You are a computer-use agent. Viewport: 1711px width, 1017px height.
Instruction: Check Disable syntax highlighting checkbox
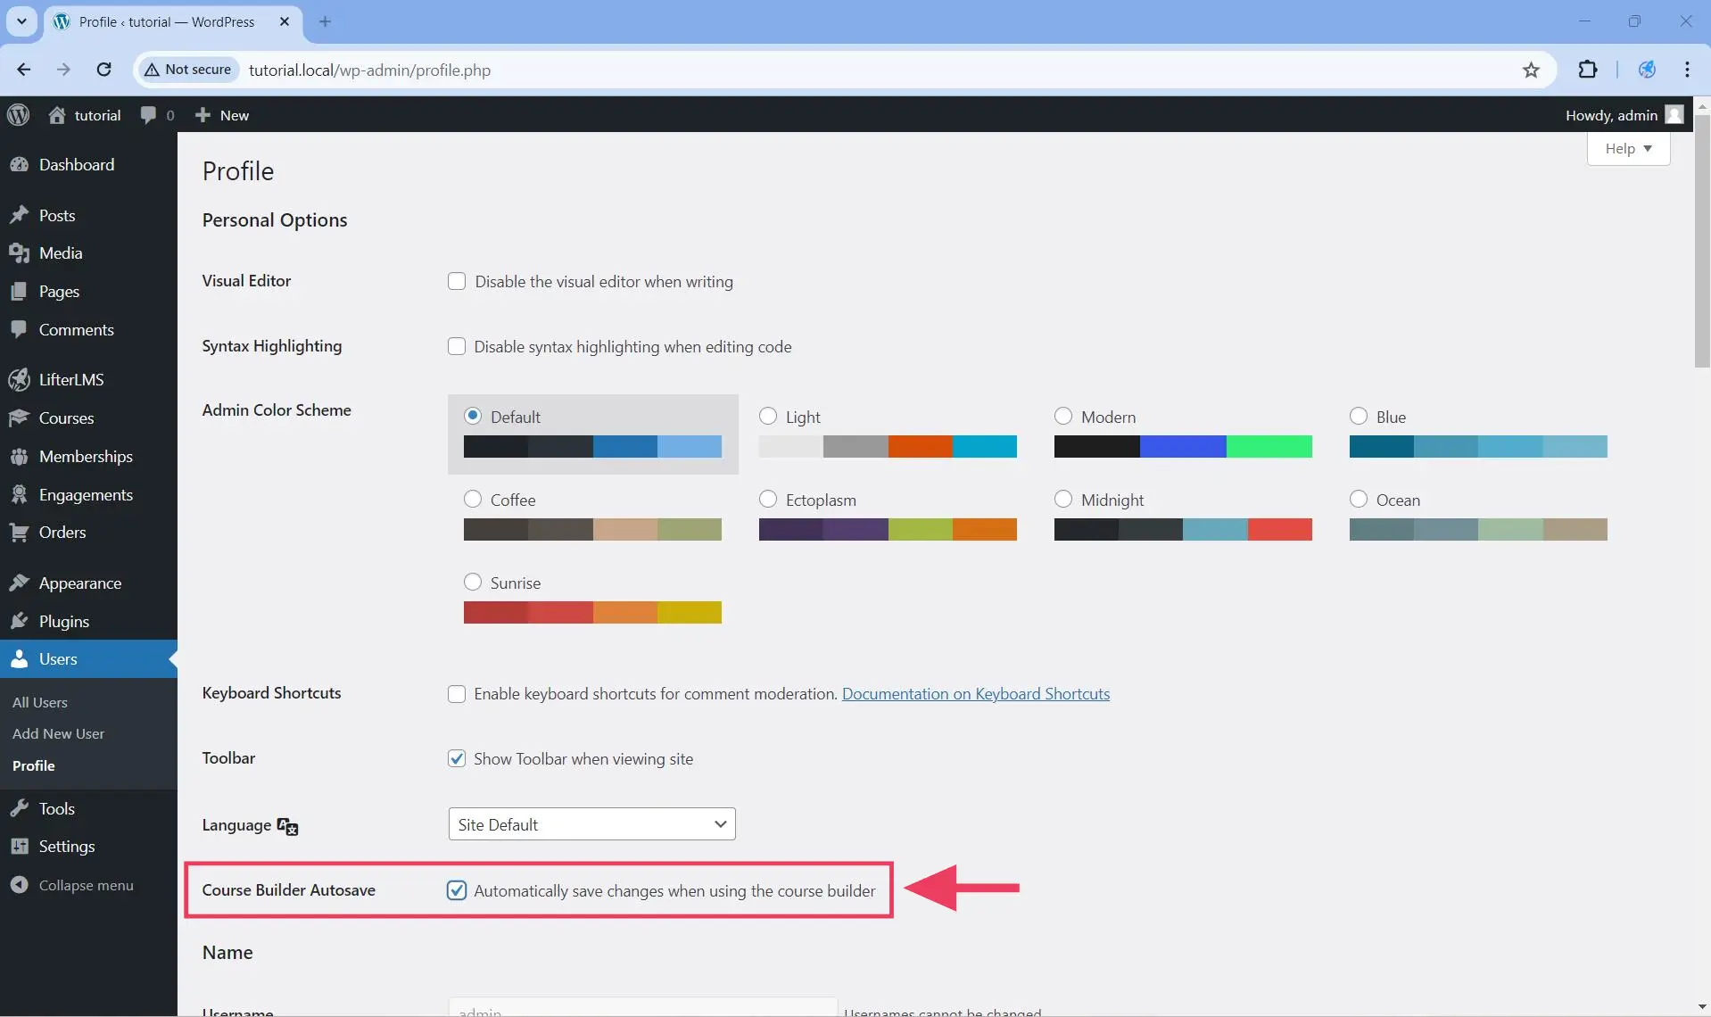[x=457, y=346]
